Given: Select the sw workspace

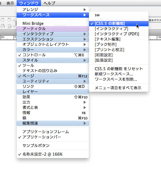Looking at the screenshot, I should pyautogui.click(x=119, y=15).
